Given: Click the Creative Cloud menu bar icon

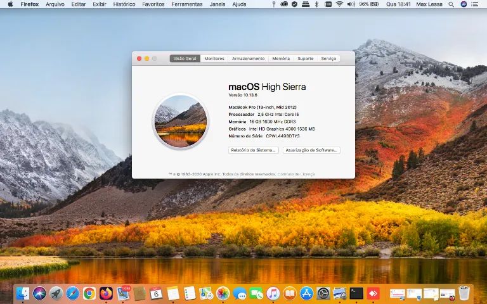Looking at the screenshot, I should click(284, 4).
